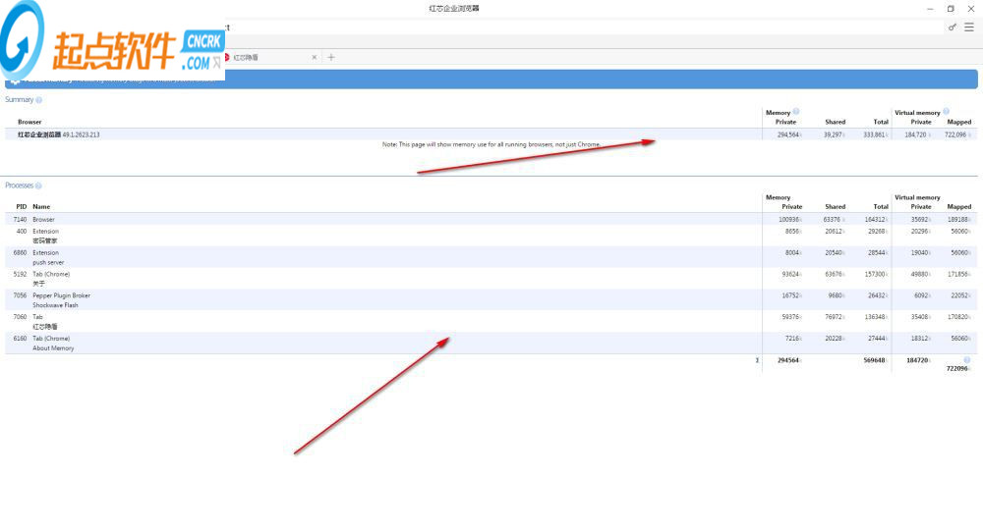
Task: Select the Summary heading text
Action: click(x=19, y=99)
